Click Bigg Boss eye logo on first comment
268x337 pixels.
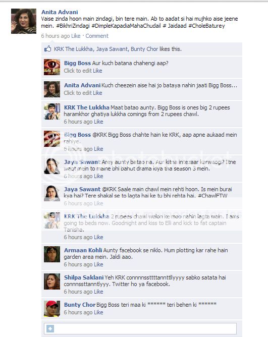pos(52,67)
